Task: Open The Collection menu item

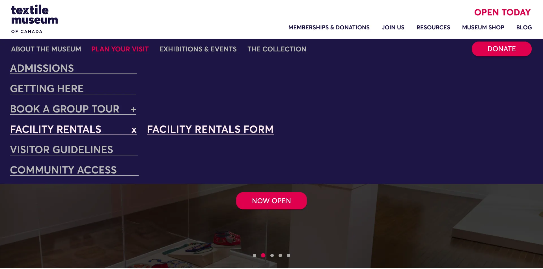Action: pos(277,49)
